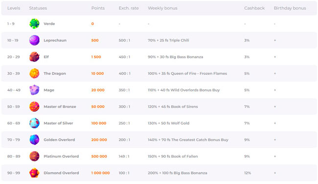Image resolution: width=318 pixels, height=184 pixels.
Task: Click the Golden Overlord 9% cashback value
Action: click(247, 140)
